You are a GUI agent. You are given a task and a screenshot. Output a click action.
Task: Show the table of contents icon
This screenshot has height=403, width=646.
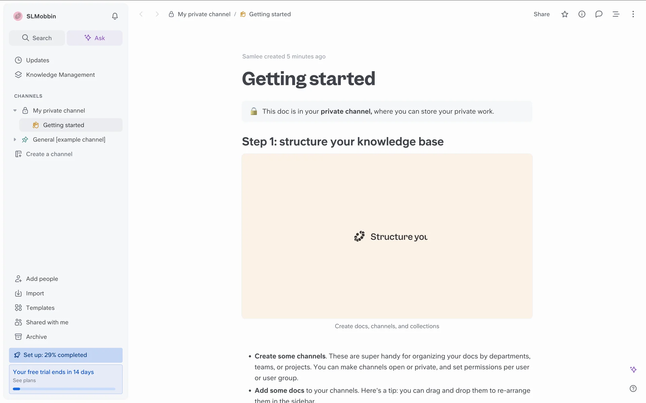pyautogui.click(x=616, y=14)
